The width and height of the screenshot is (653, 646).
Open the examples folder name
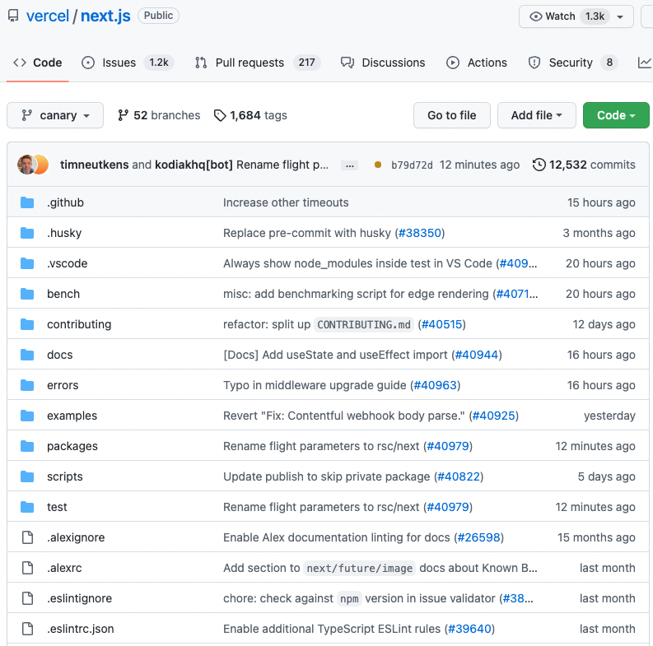(x=72, y=416)
